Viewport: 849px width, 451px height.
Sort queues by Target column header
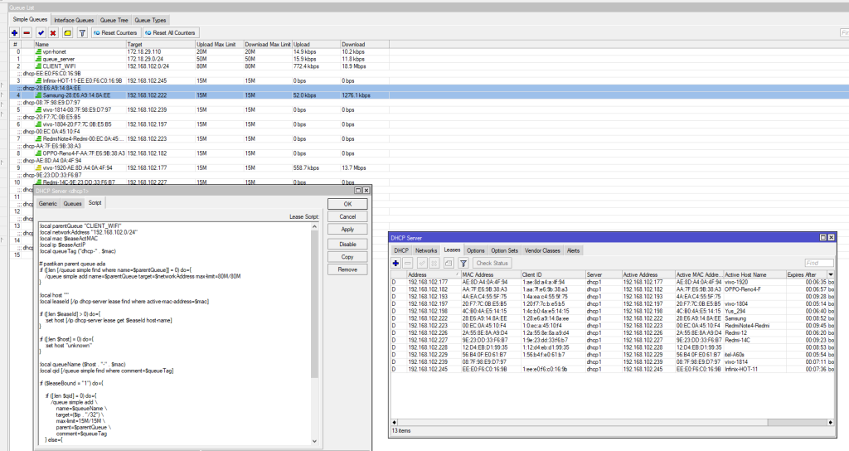point(160,45)
